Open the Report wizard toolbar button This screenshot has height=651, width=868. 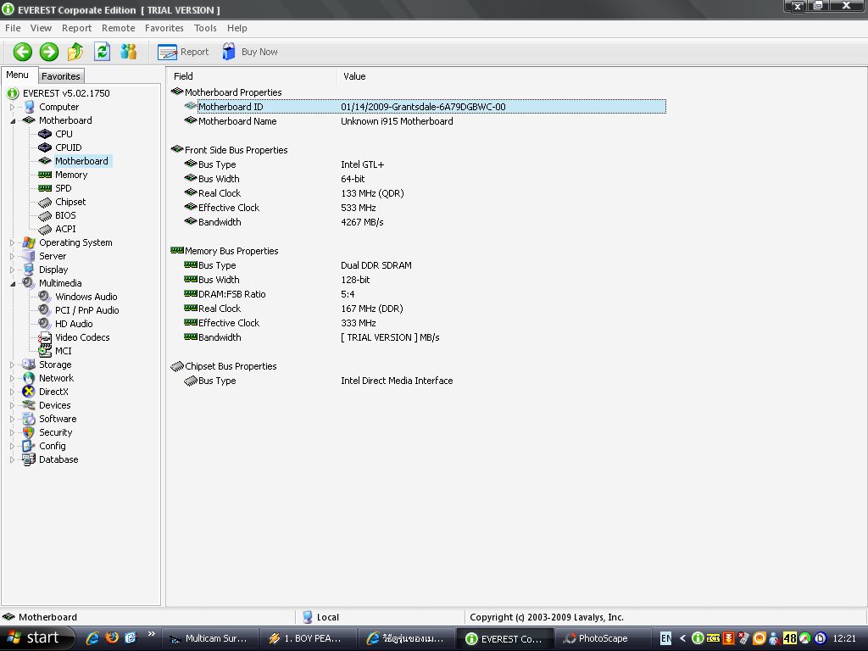(183, 52)
